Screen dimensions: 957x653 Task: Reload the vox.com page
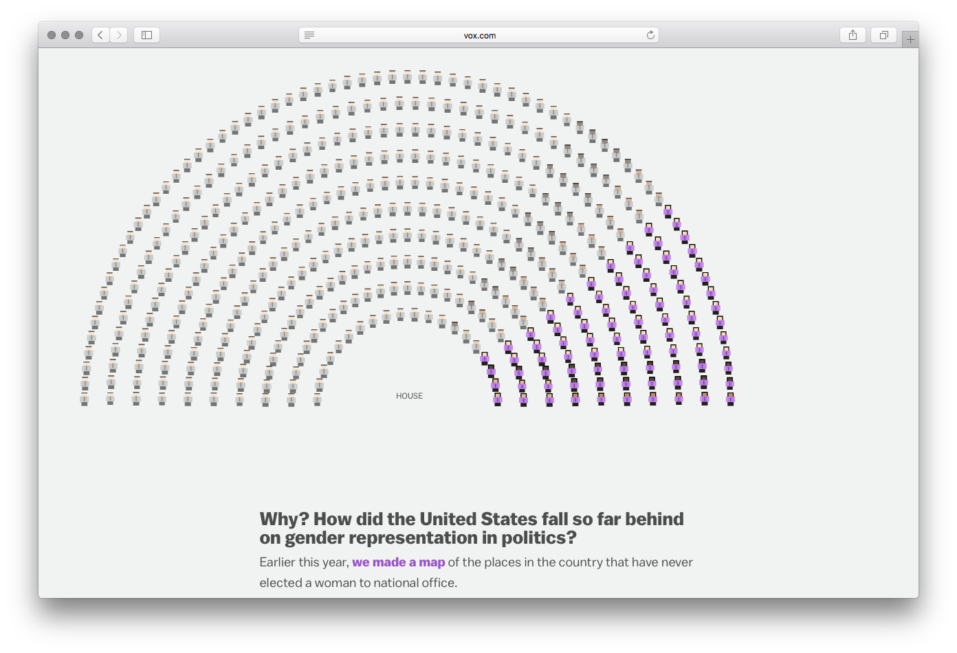[x=649, y=35]
